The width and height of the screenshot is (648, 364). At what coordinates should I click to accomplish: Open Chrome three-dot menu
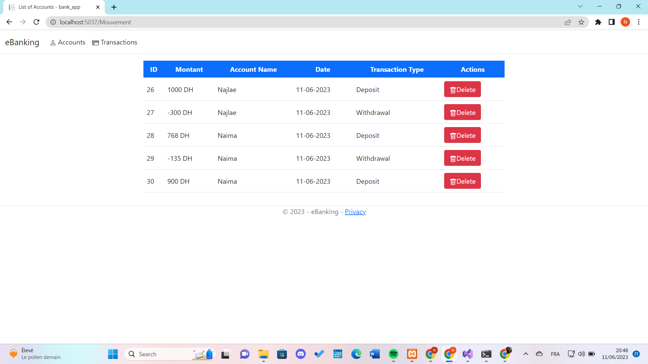pyautogui.click(x=639, y=22)
